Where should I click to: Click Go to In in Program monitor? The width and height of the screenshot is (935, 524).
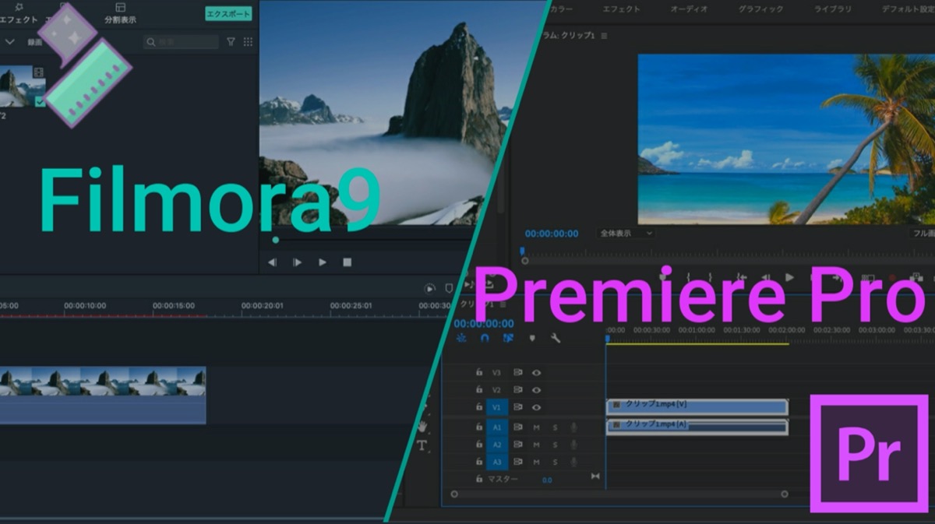click(x=741, y=277)
